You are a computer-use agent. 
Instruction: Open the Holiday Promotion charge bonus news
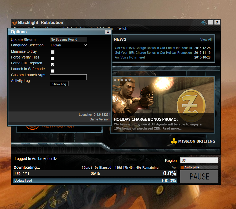pos(153,53)
